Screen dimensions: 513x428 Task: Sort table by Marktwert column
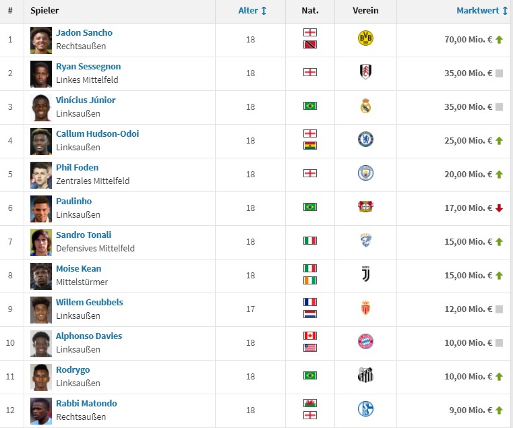[x=482, y=11]
